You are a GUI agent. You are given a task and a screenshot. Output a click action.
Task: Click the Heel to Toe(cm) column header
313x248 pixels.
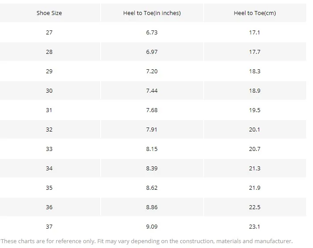pyautogui.click(x=255, y=13)
